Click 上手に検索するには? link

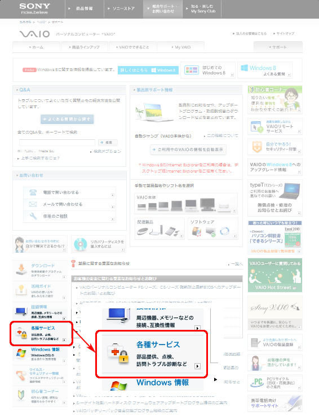tap(39, 158)
